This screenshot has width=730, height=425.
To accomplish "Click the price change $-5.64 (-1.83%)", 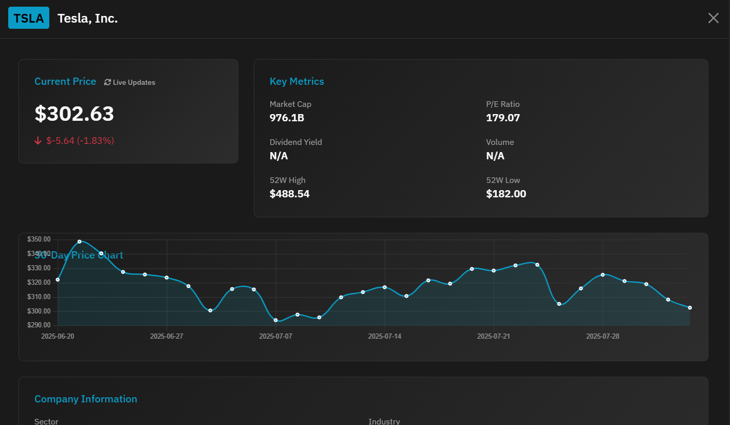I will 80,141.
